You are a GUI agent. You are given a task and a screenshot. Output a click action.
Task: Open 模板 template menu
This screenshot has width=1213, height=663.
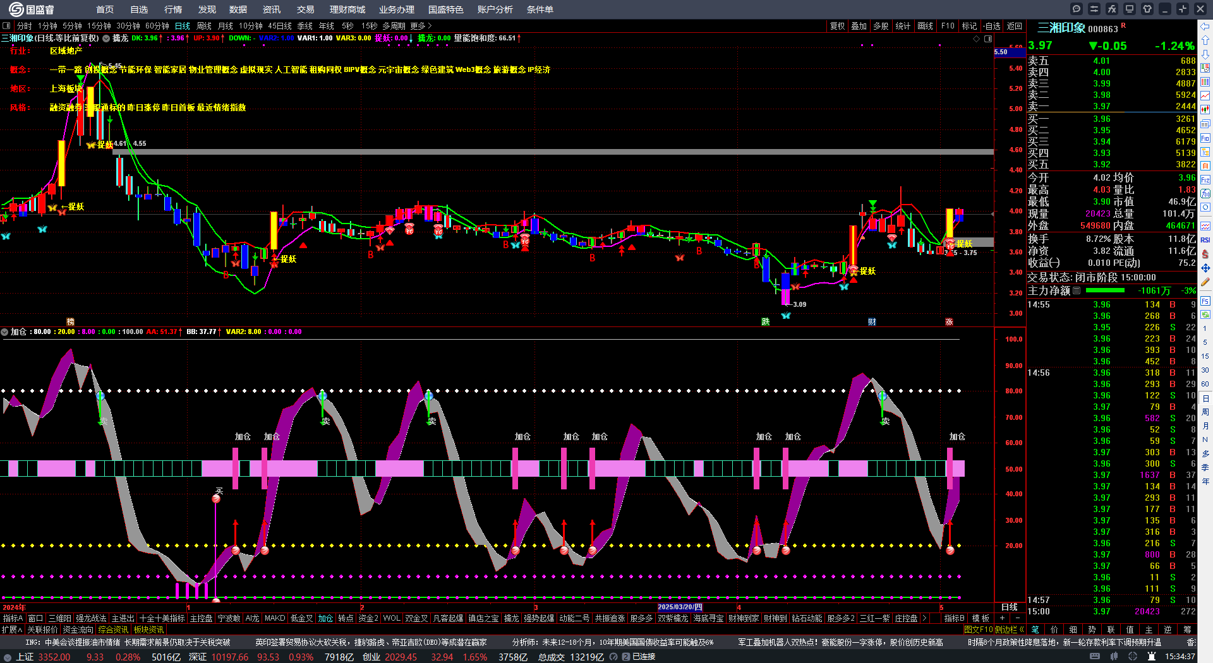coord(981,618)
